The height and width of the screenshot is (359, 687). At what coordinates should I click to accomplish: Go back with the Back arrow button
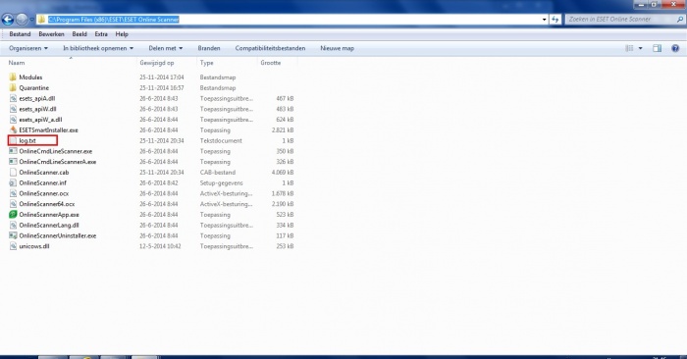tap(8, 20)
